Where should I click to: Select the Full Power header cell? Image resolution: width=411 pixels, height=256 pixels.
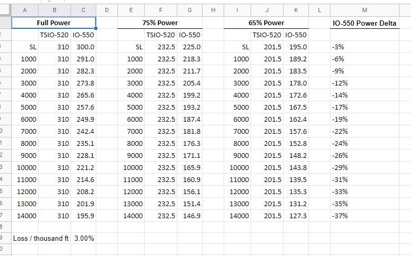tap(53, 23)
